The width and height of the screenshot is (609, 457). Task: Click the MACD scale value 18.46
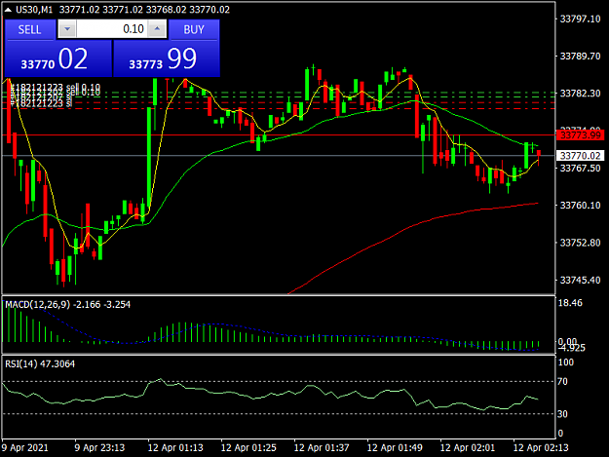pyautogui.click(x=570, y=303)
